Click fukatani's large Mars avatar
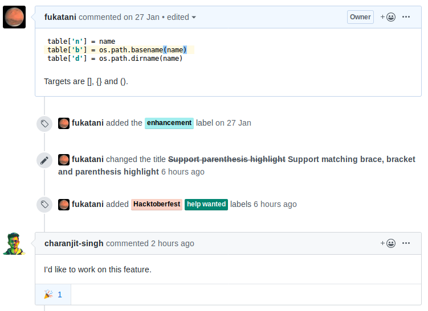Image resolution: width=428 pixels, height=311 pixels. click(x=14, y=17)
